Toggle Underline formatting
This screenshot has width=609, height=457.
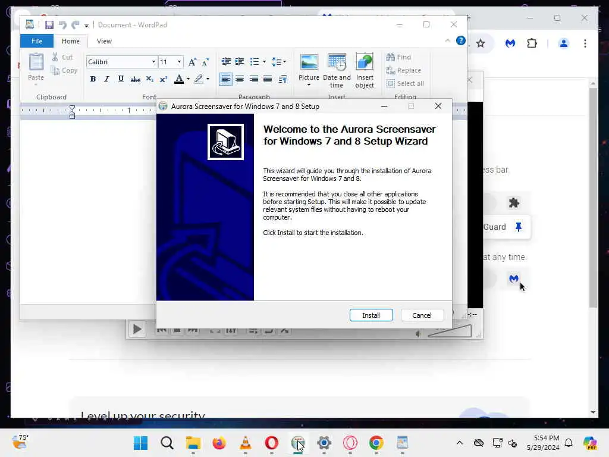(x=121, y=79)
